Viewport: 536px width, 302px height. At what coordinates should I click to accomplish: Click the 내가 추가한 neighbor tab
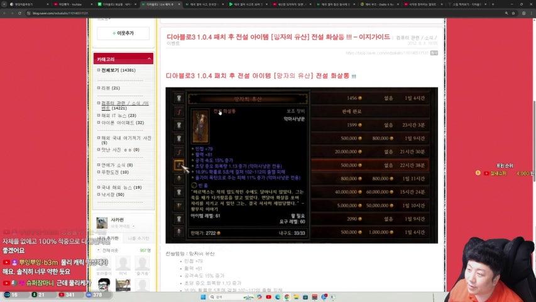108,238
